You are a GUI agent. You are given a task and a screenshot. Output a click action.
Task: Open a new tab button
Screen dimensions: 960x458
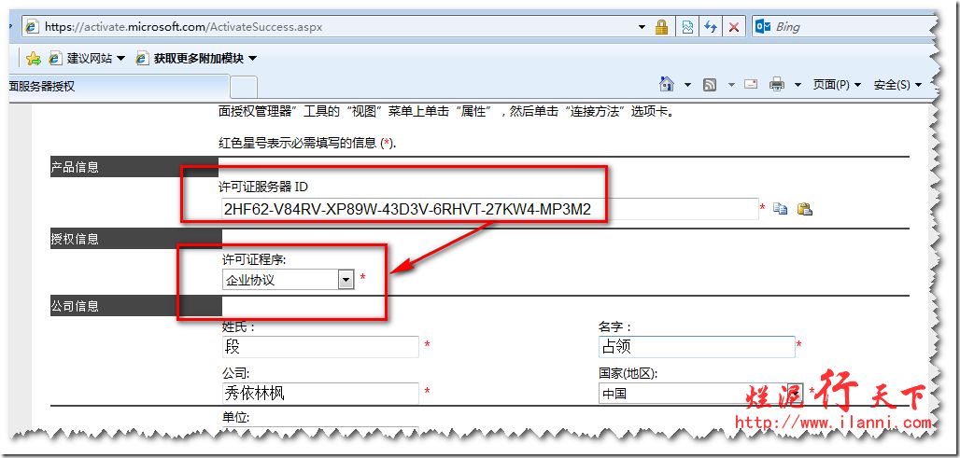244,87
